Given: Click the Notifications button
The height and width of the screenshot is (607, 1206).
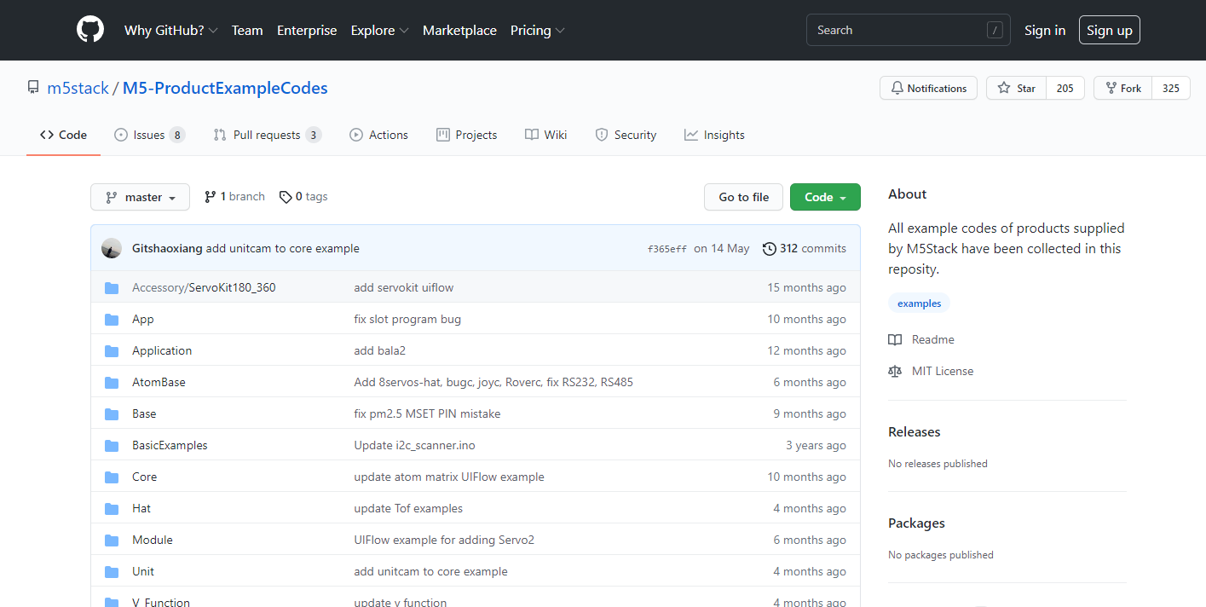Looking at the screenshot, I should pos(928,88).
